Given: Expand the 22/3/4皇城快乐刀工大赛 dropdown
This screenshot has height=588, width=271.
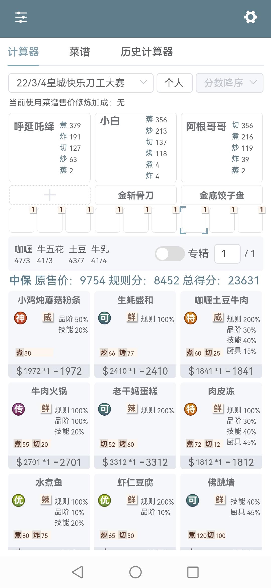Looking at the screenshot, I should [81, 83].
